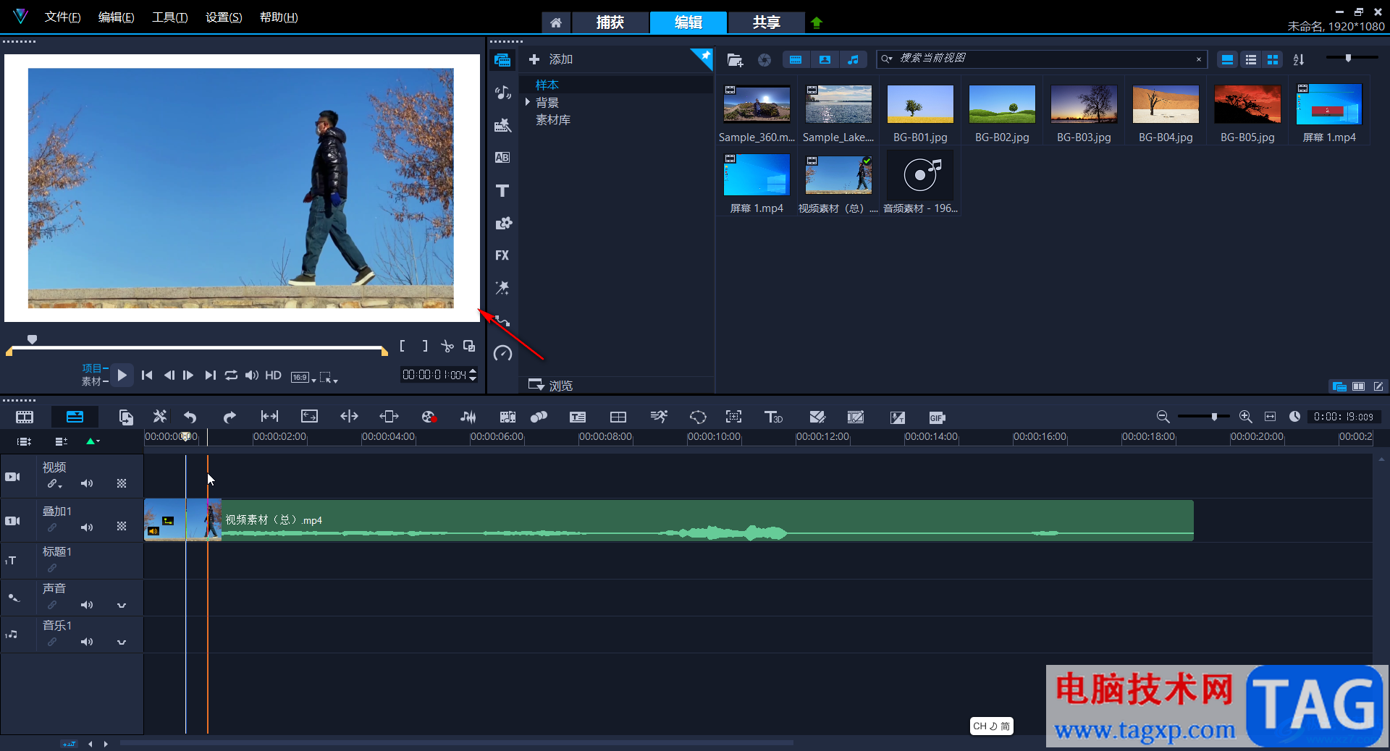Open the GIF Creator icon
Image resolution: width=1390 pixels, height=751 pixels.
click(x=937, y=417)
